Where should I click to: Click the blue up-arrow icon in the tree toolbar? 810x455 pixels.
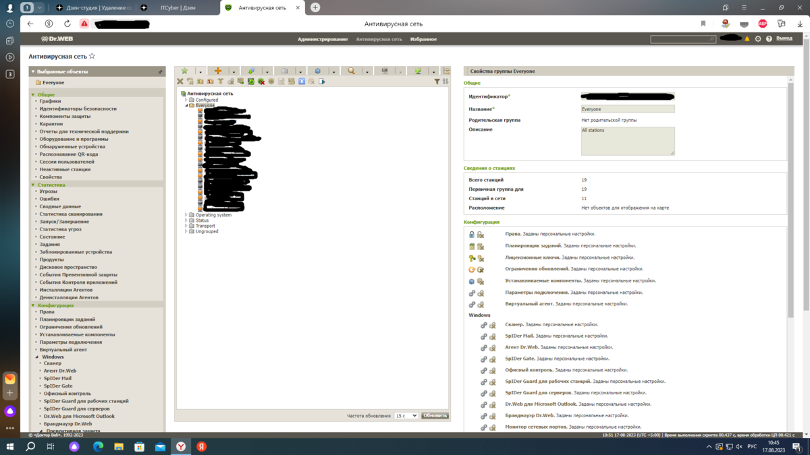[302, 82]
